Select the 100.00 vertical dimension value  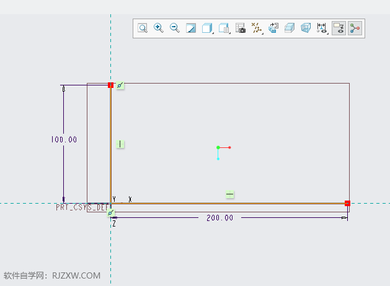click(64, 139)
